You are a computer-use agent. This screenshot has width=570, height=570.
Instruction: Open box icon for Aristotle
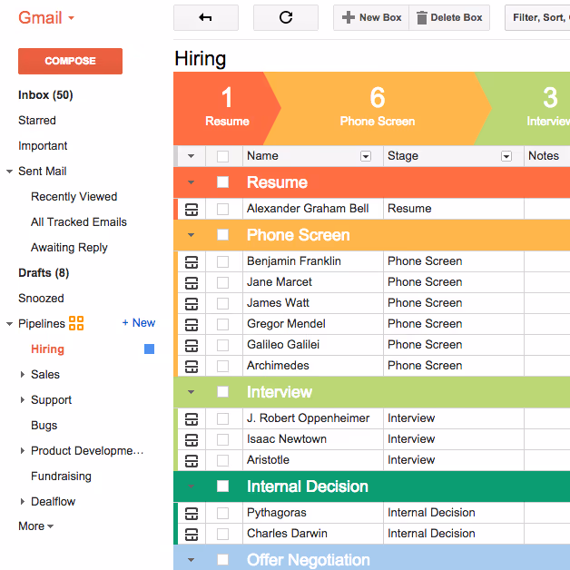(192, 460)
